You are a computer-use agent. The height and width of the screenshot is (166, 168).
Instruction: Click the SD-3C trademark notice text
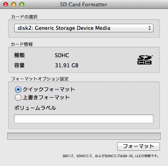pos(111,156)
